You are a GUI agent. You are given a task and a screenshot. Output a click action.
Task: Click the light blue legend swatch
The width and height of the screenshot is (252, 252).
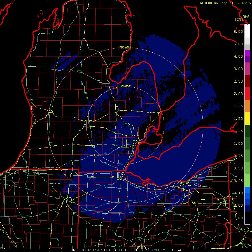click(x=247, y=190)
